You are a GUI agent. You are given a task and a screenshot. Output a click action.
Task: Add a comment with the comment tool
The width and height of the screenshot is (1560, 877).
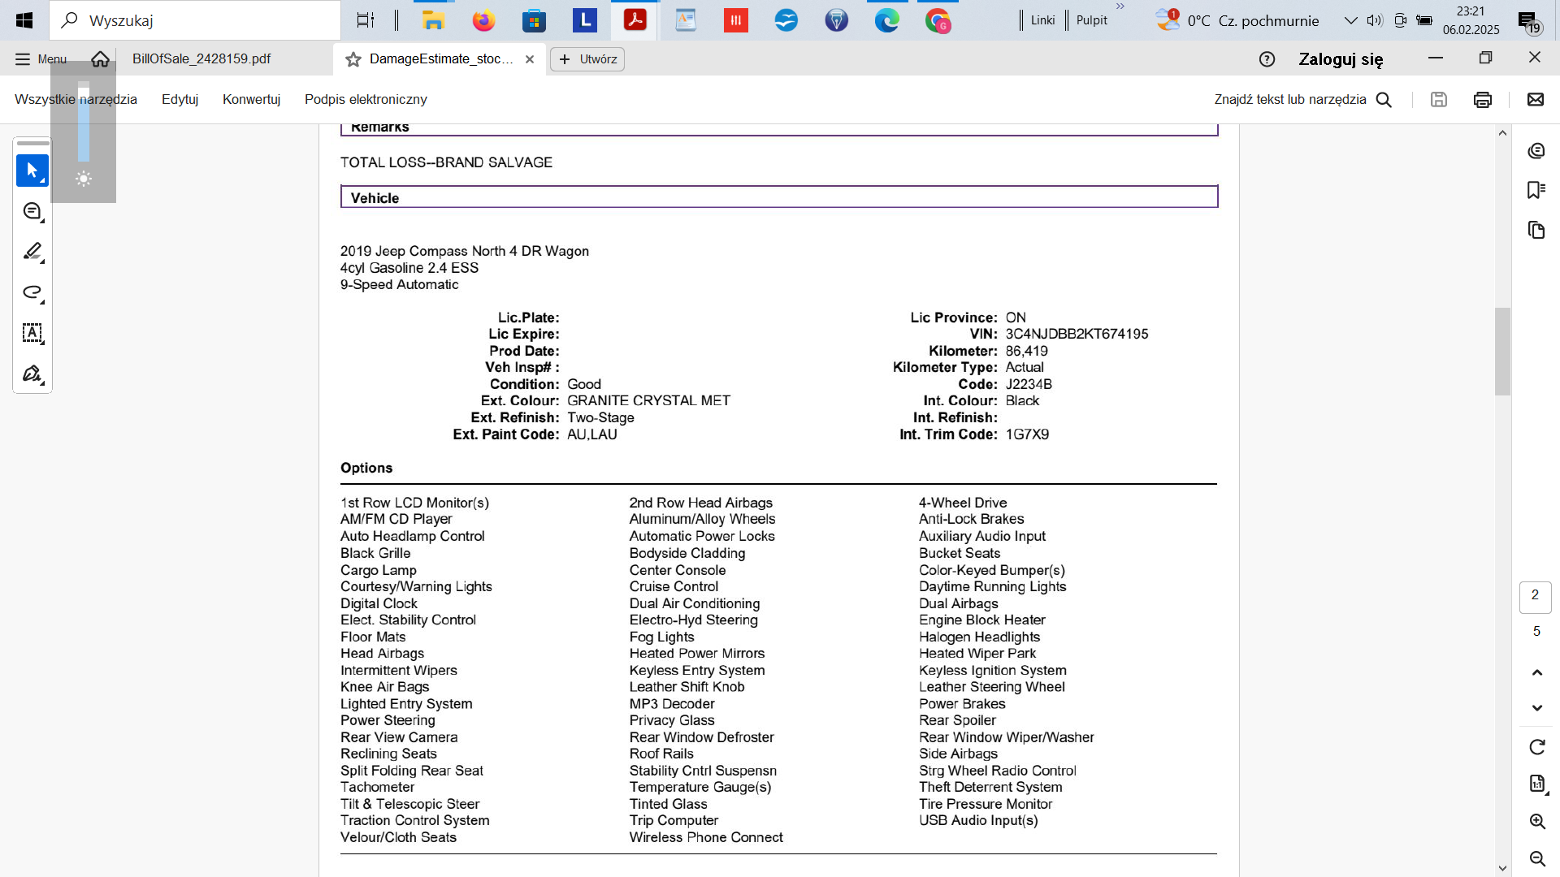click(x=32, y=211)
